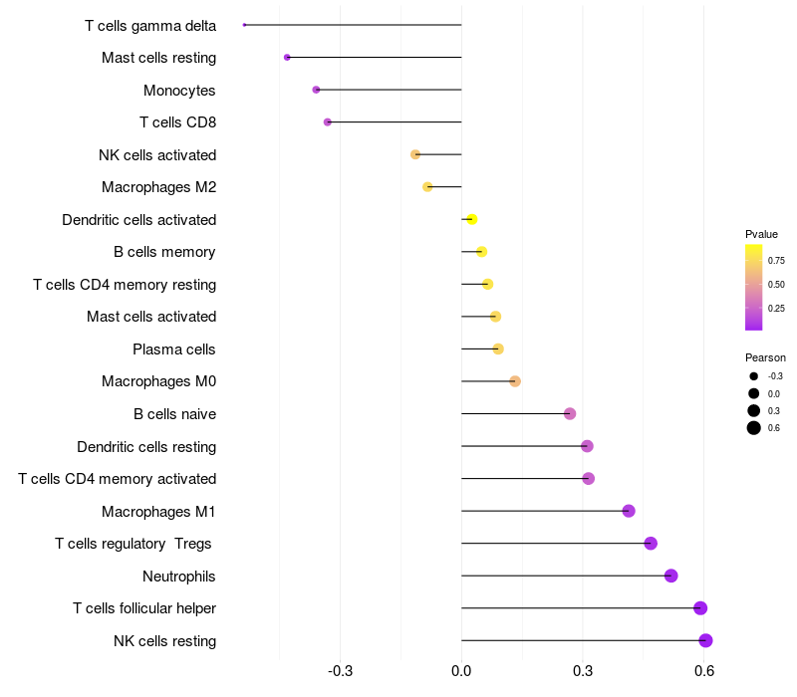Click the Mast cells resting point
797x697 pixels.
[x=287, y=58]
